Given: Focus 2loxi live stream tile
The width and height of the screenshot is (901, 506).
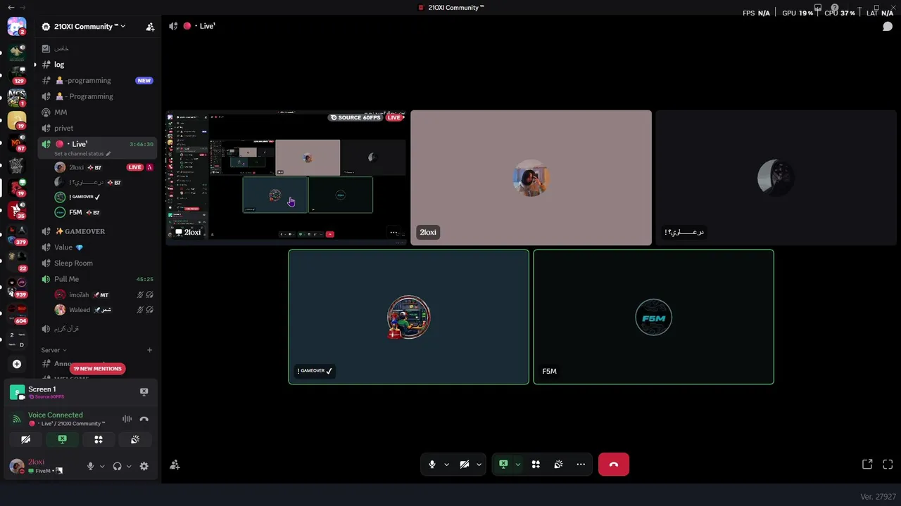Looking at the screenshot, I should [x=286, y=178].
